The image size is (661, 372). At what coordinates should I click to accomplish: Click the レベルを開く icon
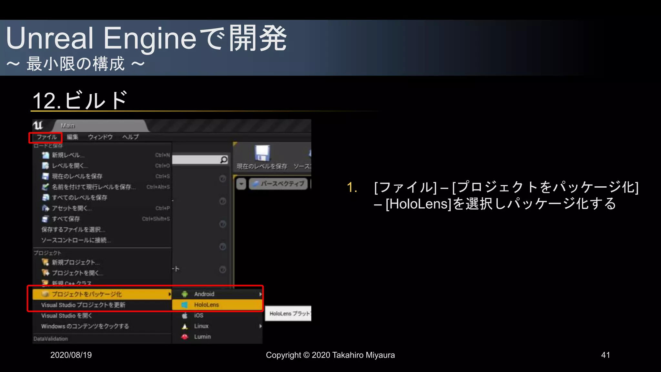click(46, 166)
